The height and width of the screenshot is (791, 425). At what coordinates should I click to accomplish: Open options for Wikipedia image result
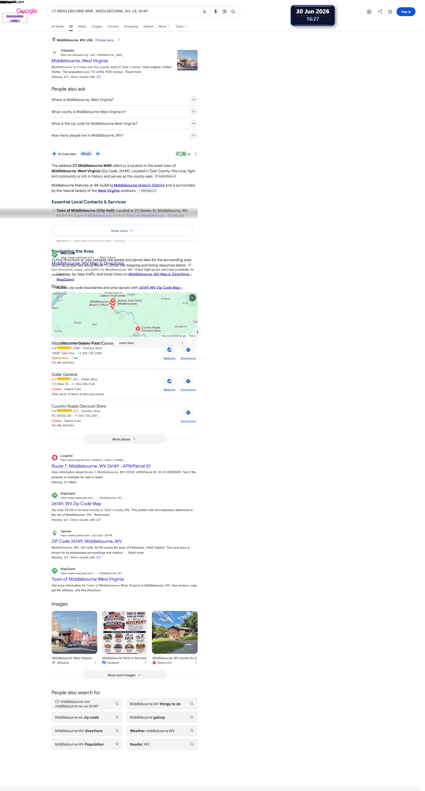(x=95, y=663)
